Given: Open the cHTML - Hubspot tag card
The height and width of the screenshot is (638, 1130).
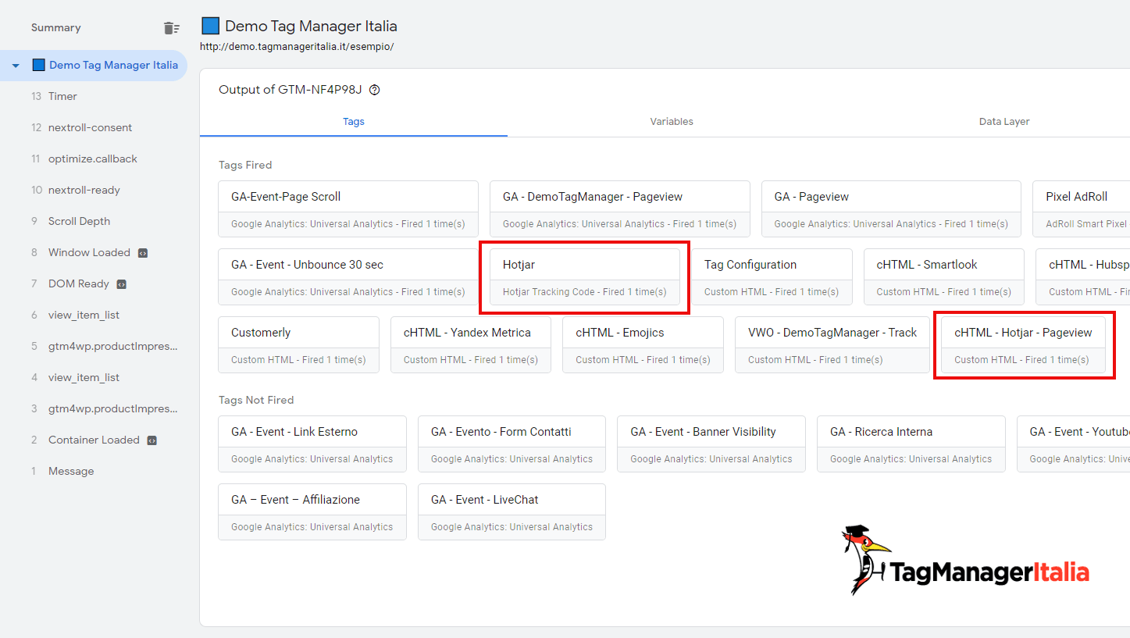Looking at the screenshot, I should (1083, 277).
